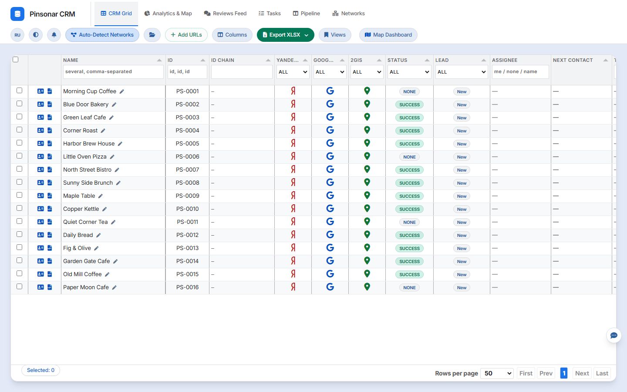The image size is (627, 392).
Task: Open the STATUS filter dropdown
Action: click(x=409, y=72)
